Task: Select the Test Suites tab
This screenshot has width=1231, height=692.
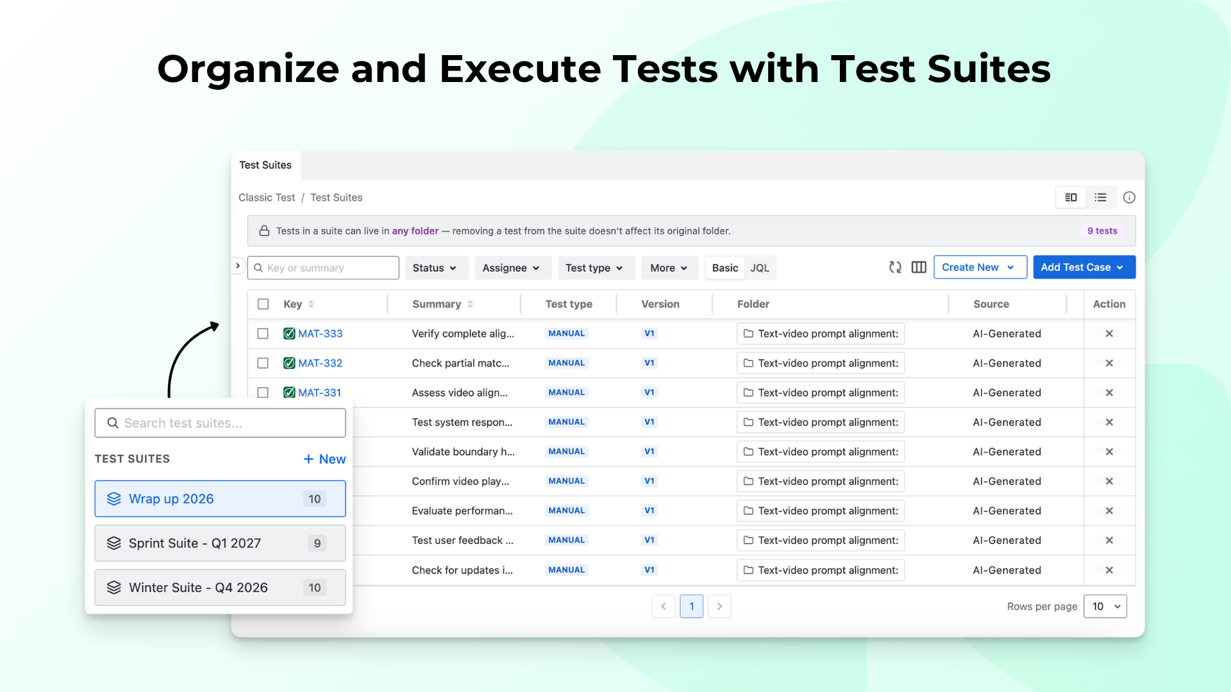Action: tap(265, 165)
